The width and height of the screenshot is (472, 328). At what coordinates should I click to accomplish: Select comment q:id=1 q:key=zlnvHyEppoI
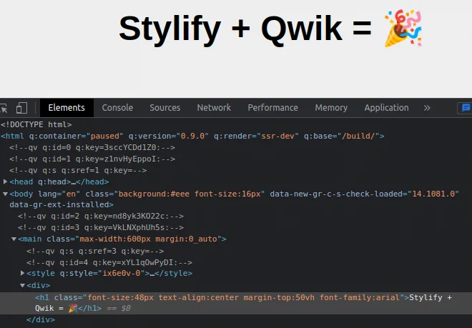pos(92,159)
